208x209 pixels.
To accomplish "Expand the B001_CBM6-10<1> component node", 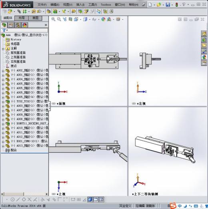I will coord(3,142).
